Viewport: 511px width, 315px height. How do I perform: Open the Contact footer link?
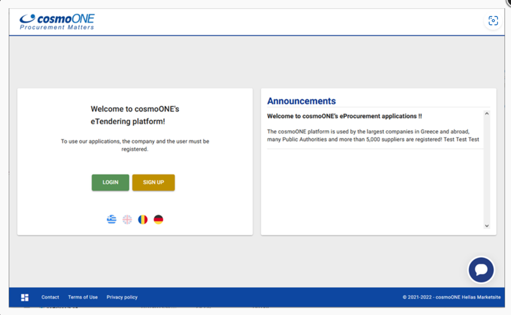[50, 297]
